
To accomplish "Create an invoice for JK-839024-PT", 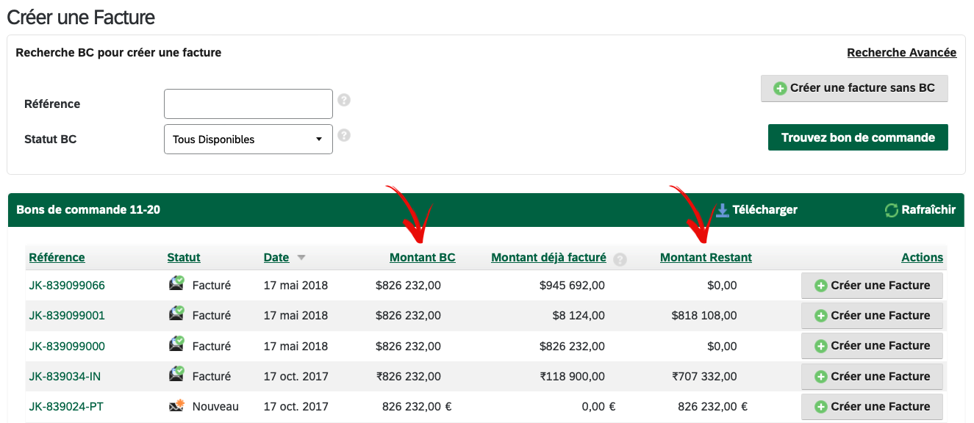I will (872, 406).
